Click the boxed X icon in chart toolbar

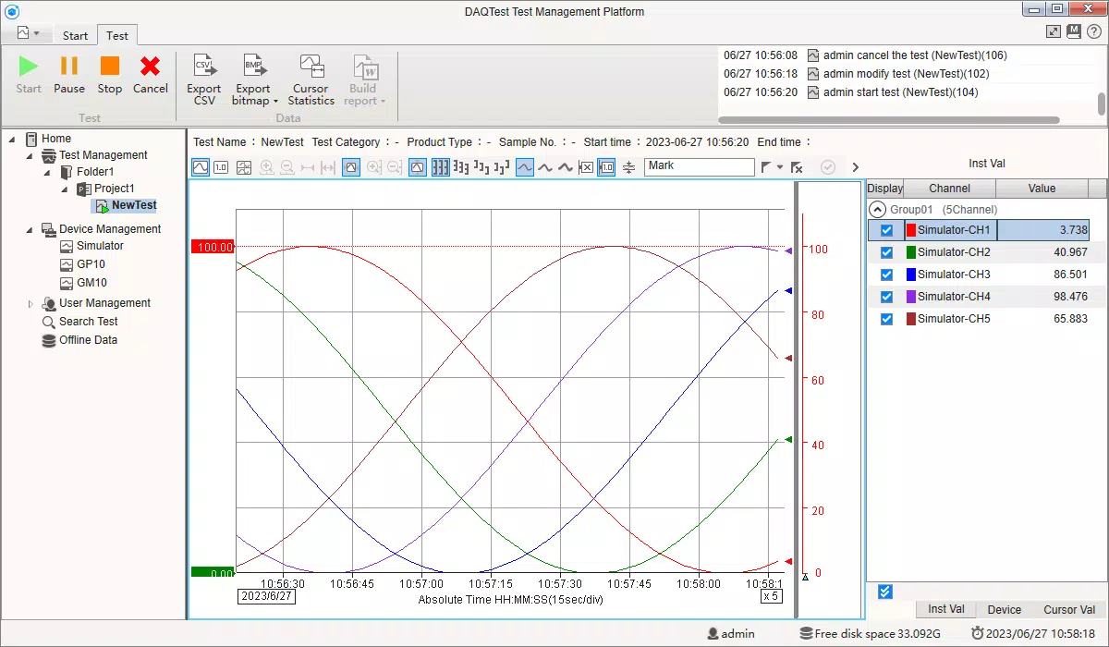pos(586,167)
